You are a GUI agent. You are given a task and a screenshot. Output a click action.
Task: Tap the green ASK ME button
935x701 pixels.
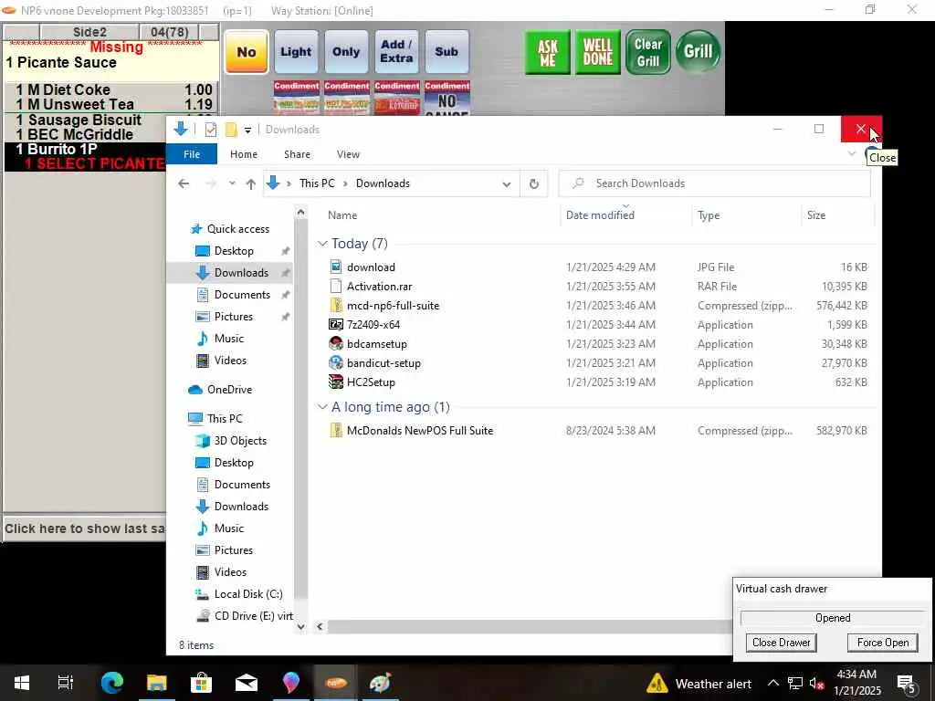[548, 53]
